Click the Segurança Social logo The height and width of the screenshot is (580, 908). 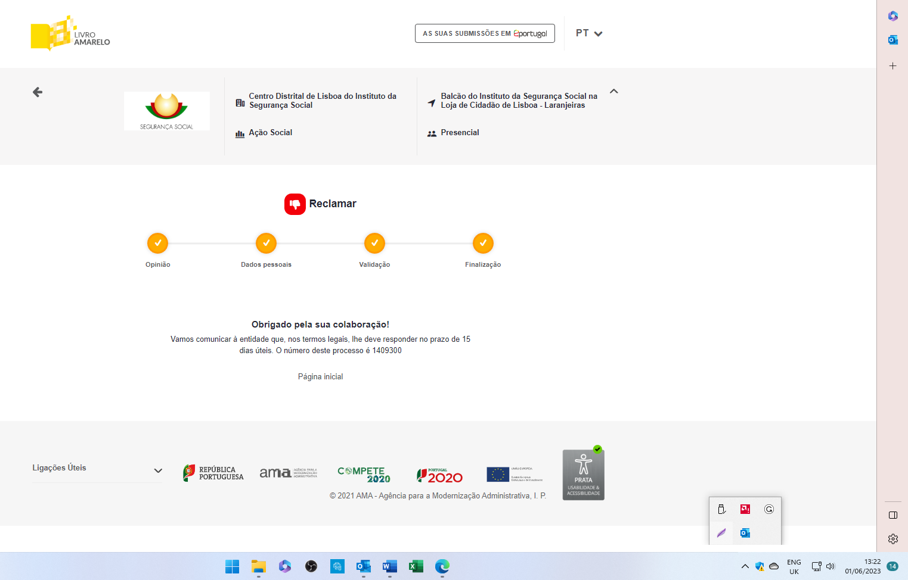[167, 111]
